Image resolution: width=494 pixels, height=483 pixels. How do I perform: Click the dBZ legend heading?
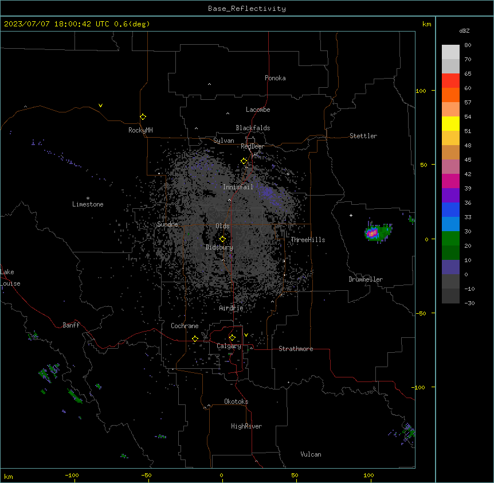[464, 31]
